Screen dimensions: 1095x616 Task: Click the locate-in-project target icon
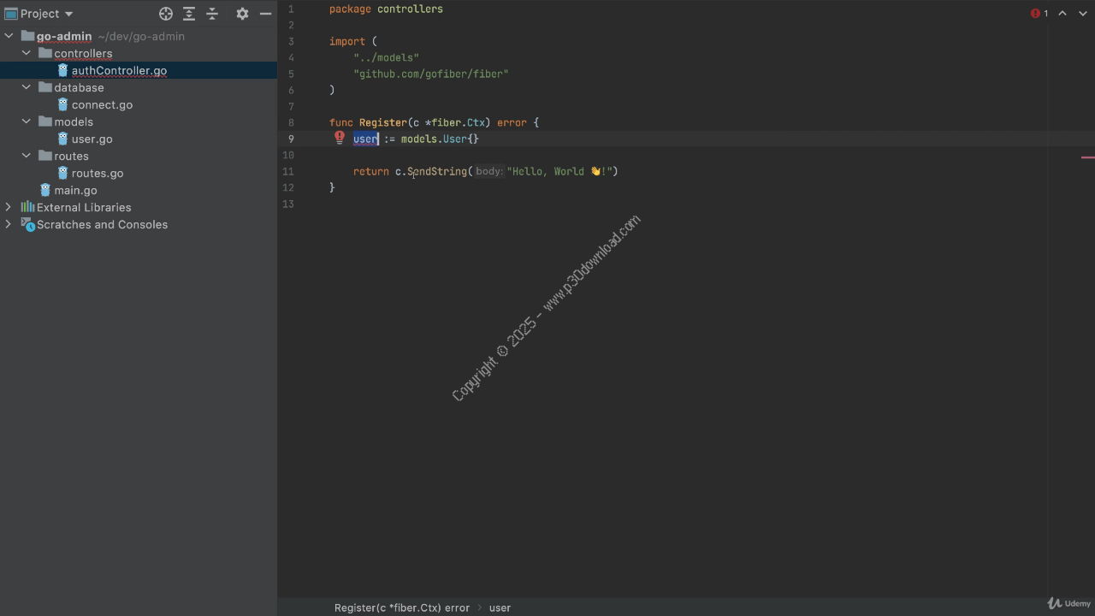(166, 14)
